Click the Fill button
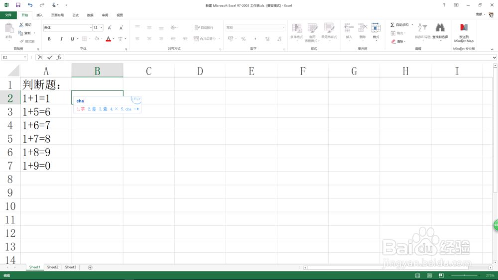 [397, 33]
